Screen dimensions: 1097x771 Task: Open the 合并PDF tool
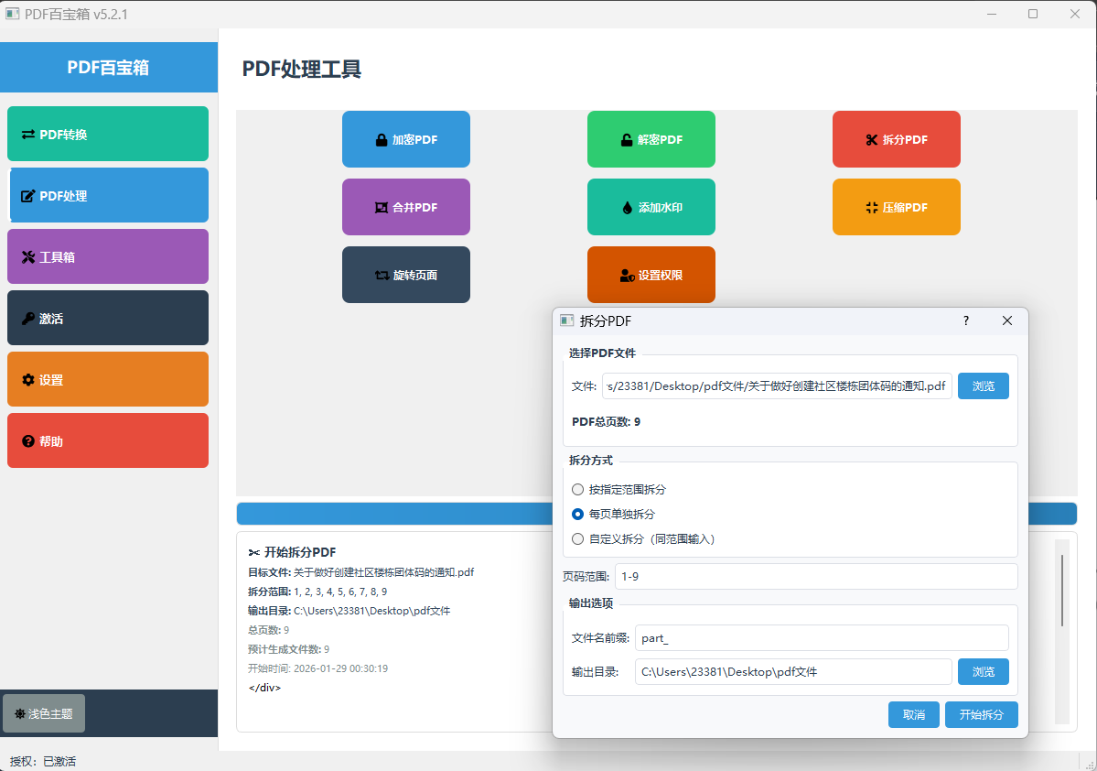click(405, 207)
